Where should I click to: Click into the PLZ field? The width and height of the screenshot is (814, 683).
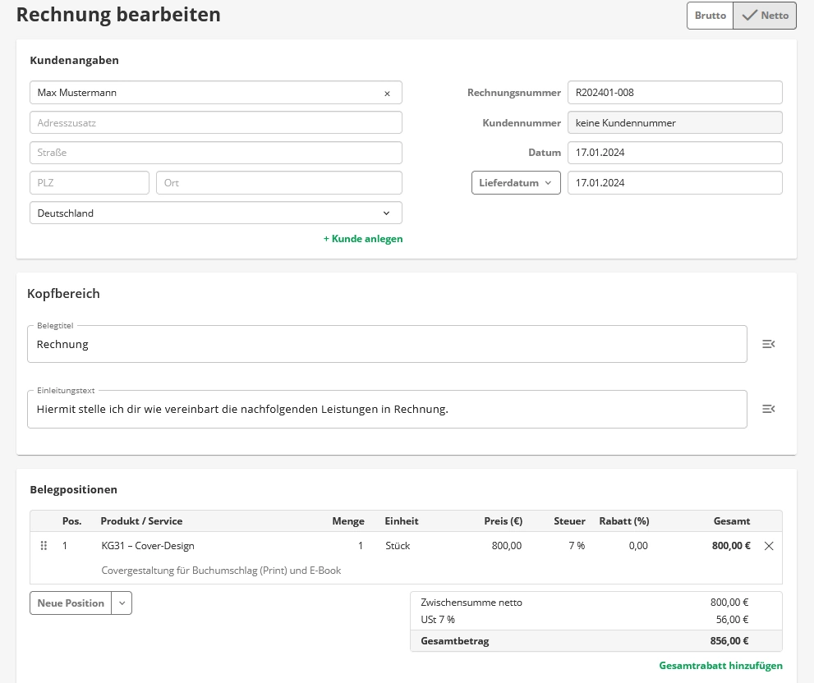[x=89, y=183]
